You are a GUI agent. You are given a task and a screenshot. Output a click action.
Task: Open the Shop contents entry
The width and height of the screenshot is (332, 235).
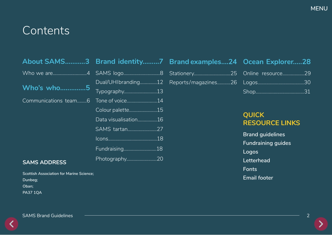tap(276, 92)
